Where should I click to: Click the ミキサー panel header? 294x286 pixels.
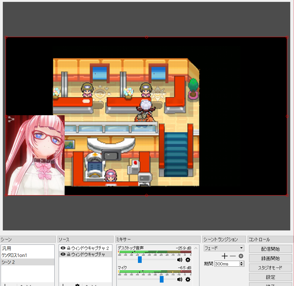158,239
